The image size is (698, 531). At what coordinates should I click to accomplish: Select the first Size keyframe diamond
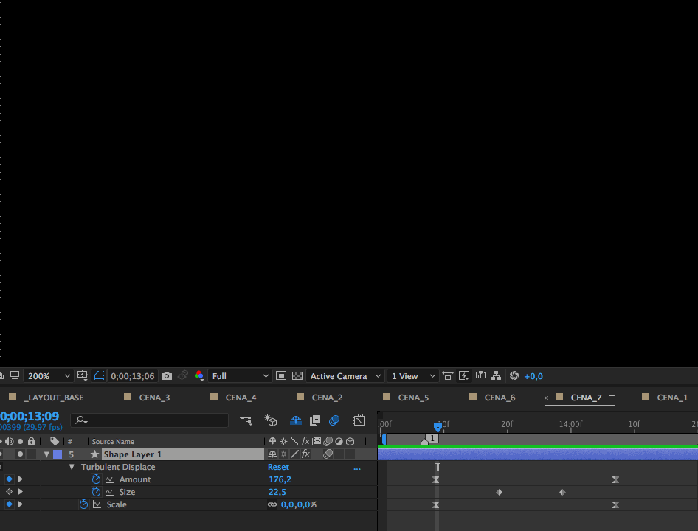click(500, 492)
